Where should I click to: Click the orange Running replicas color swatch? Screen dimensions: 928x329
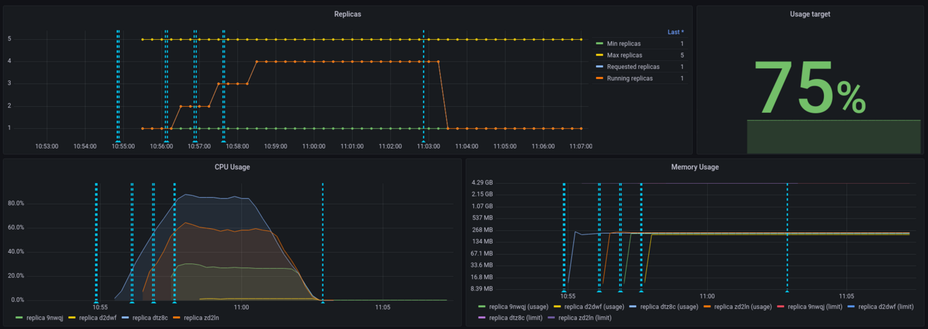coord(600,78)
